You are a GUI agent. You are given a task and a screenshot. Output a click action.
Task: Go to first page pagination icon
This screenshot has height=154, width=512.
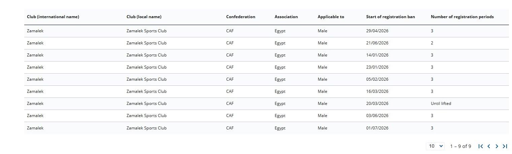click(481, 146)
